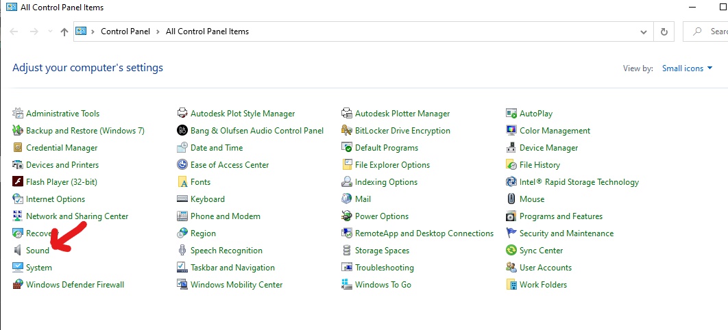Open the recent locations dropdown arrow
Image resolution: width=728 pixels, height=330 pixels.
coord(50,31)
